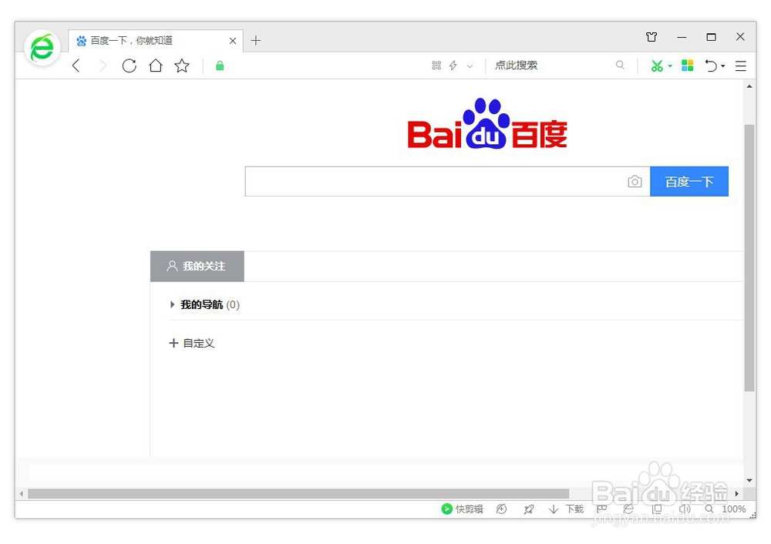Click the skin shirt icon in title bar
771x544 pixels.
coord(651,37)
